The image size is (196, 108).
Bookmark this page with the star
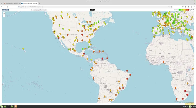pos(171,7)
